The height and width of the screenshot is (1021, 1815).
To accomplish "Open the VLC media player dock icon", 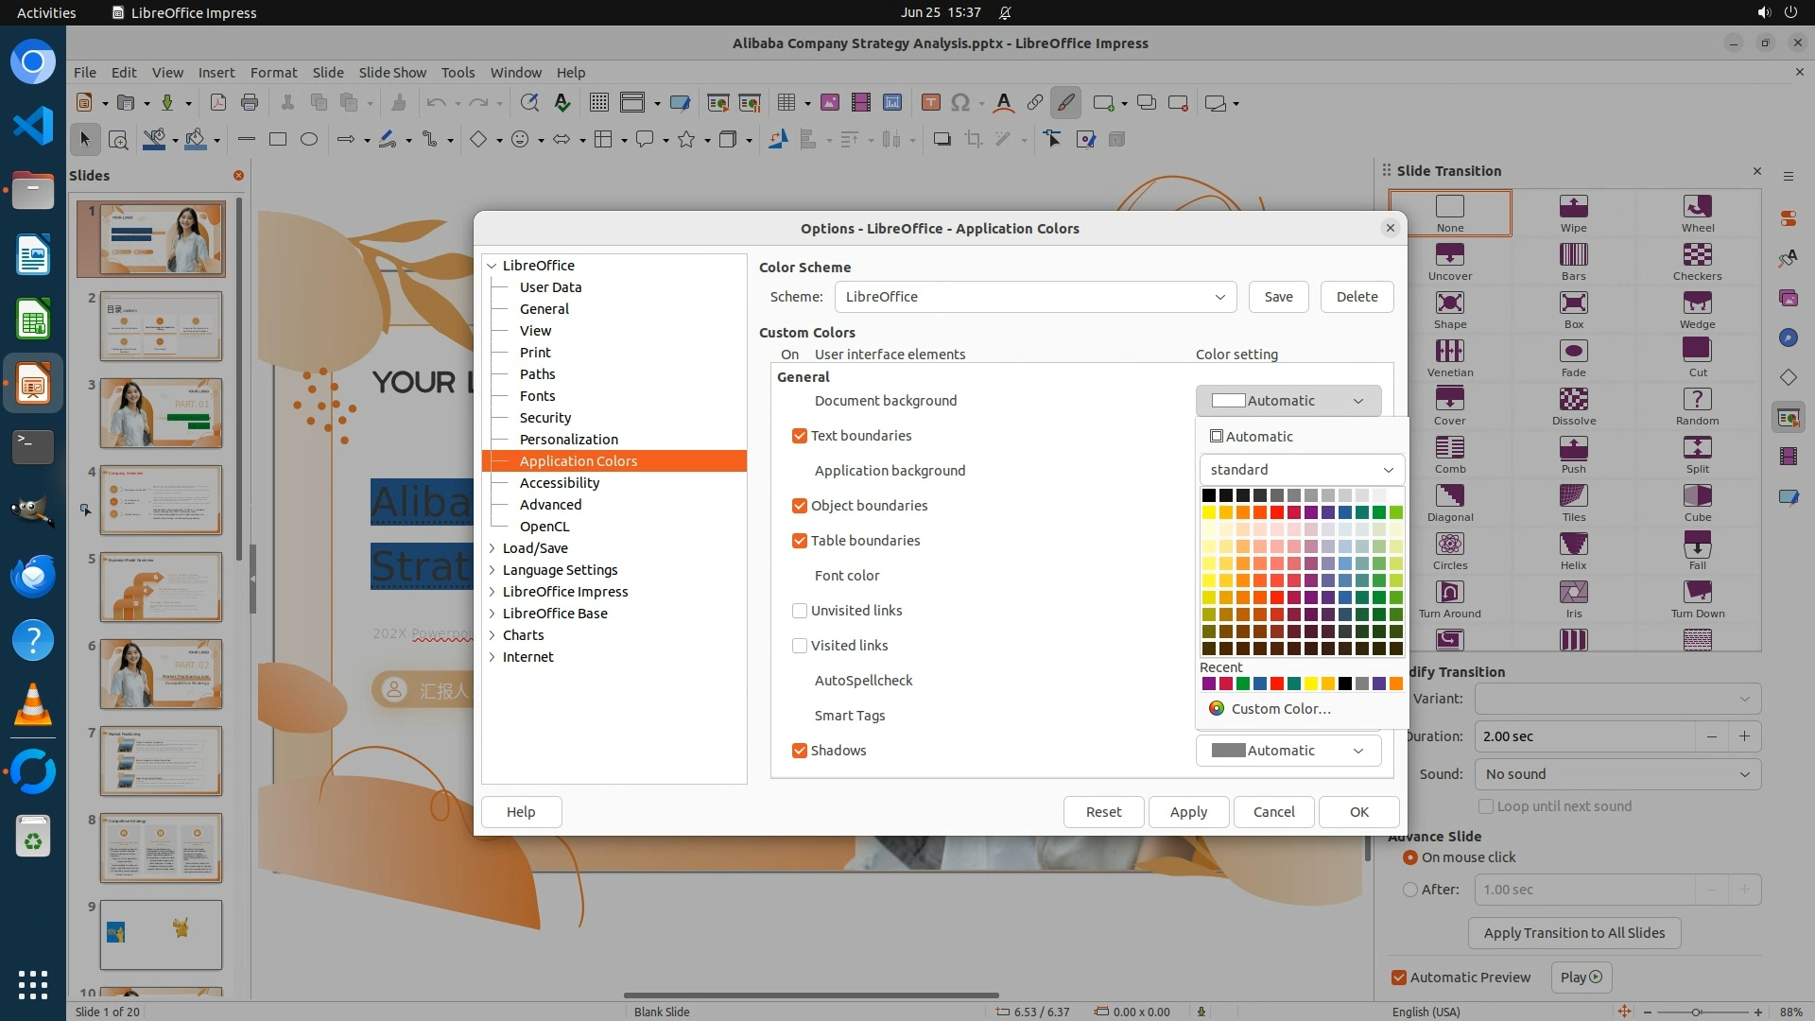I will pos(33,705).
